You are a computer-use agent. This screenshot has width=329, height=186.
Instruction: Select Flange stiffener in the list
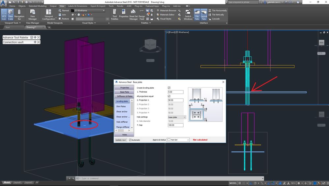point(123,127)
